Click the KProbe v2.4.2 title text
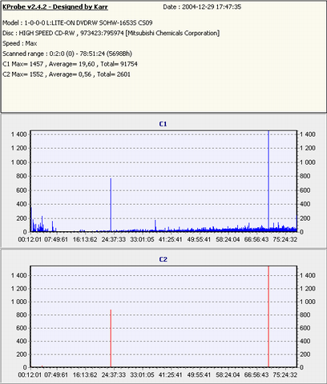Screen dimensions: 327x384 tap(55, 7)
